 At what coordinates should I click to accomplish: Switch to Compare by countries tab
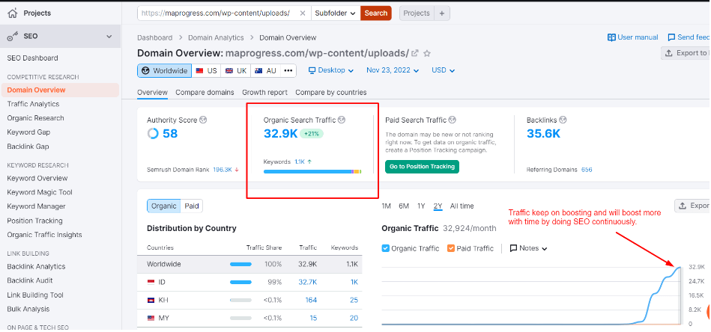331,92
